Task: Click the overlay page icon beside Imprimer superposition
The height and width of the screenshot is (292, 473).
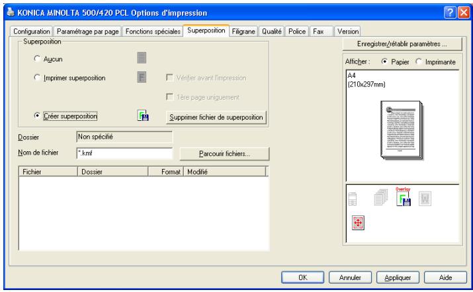Action: [x=142, y=77]
